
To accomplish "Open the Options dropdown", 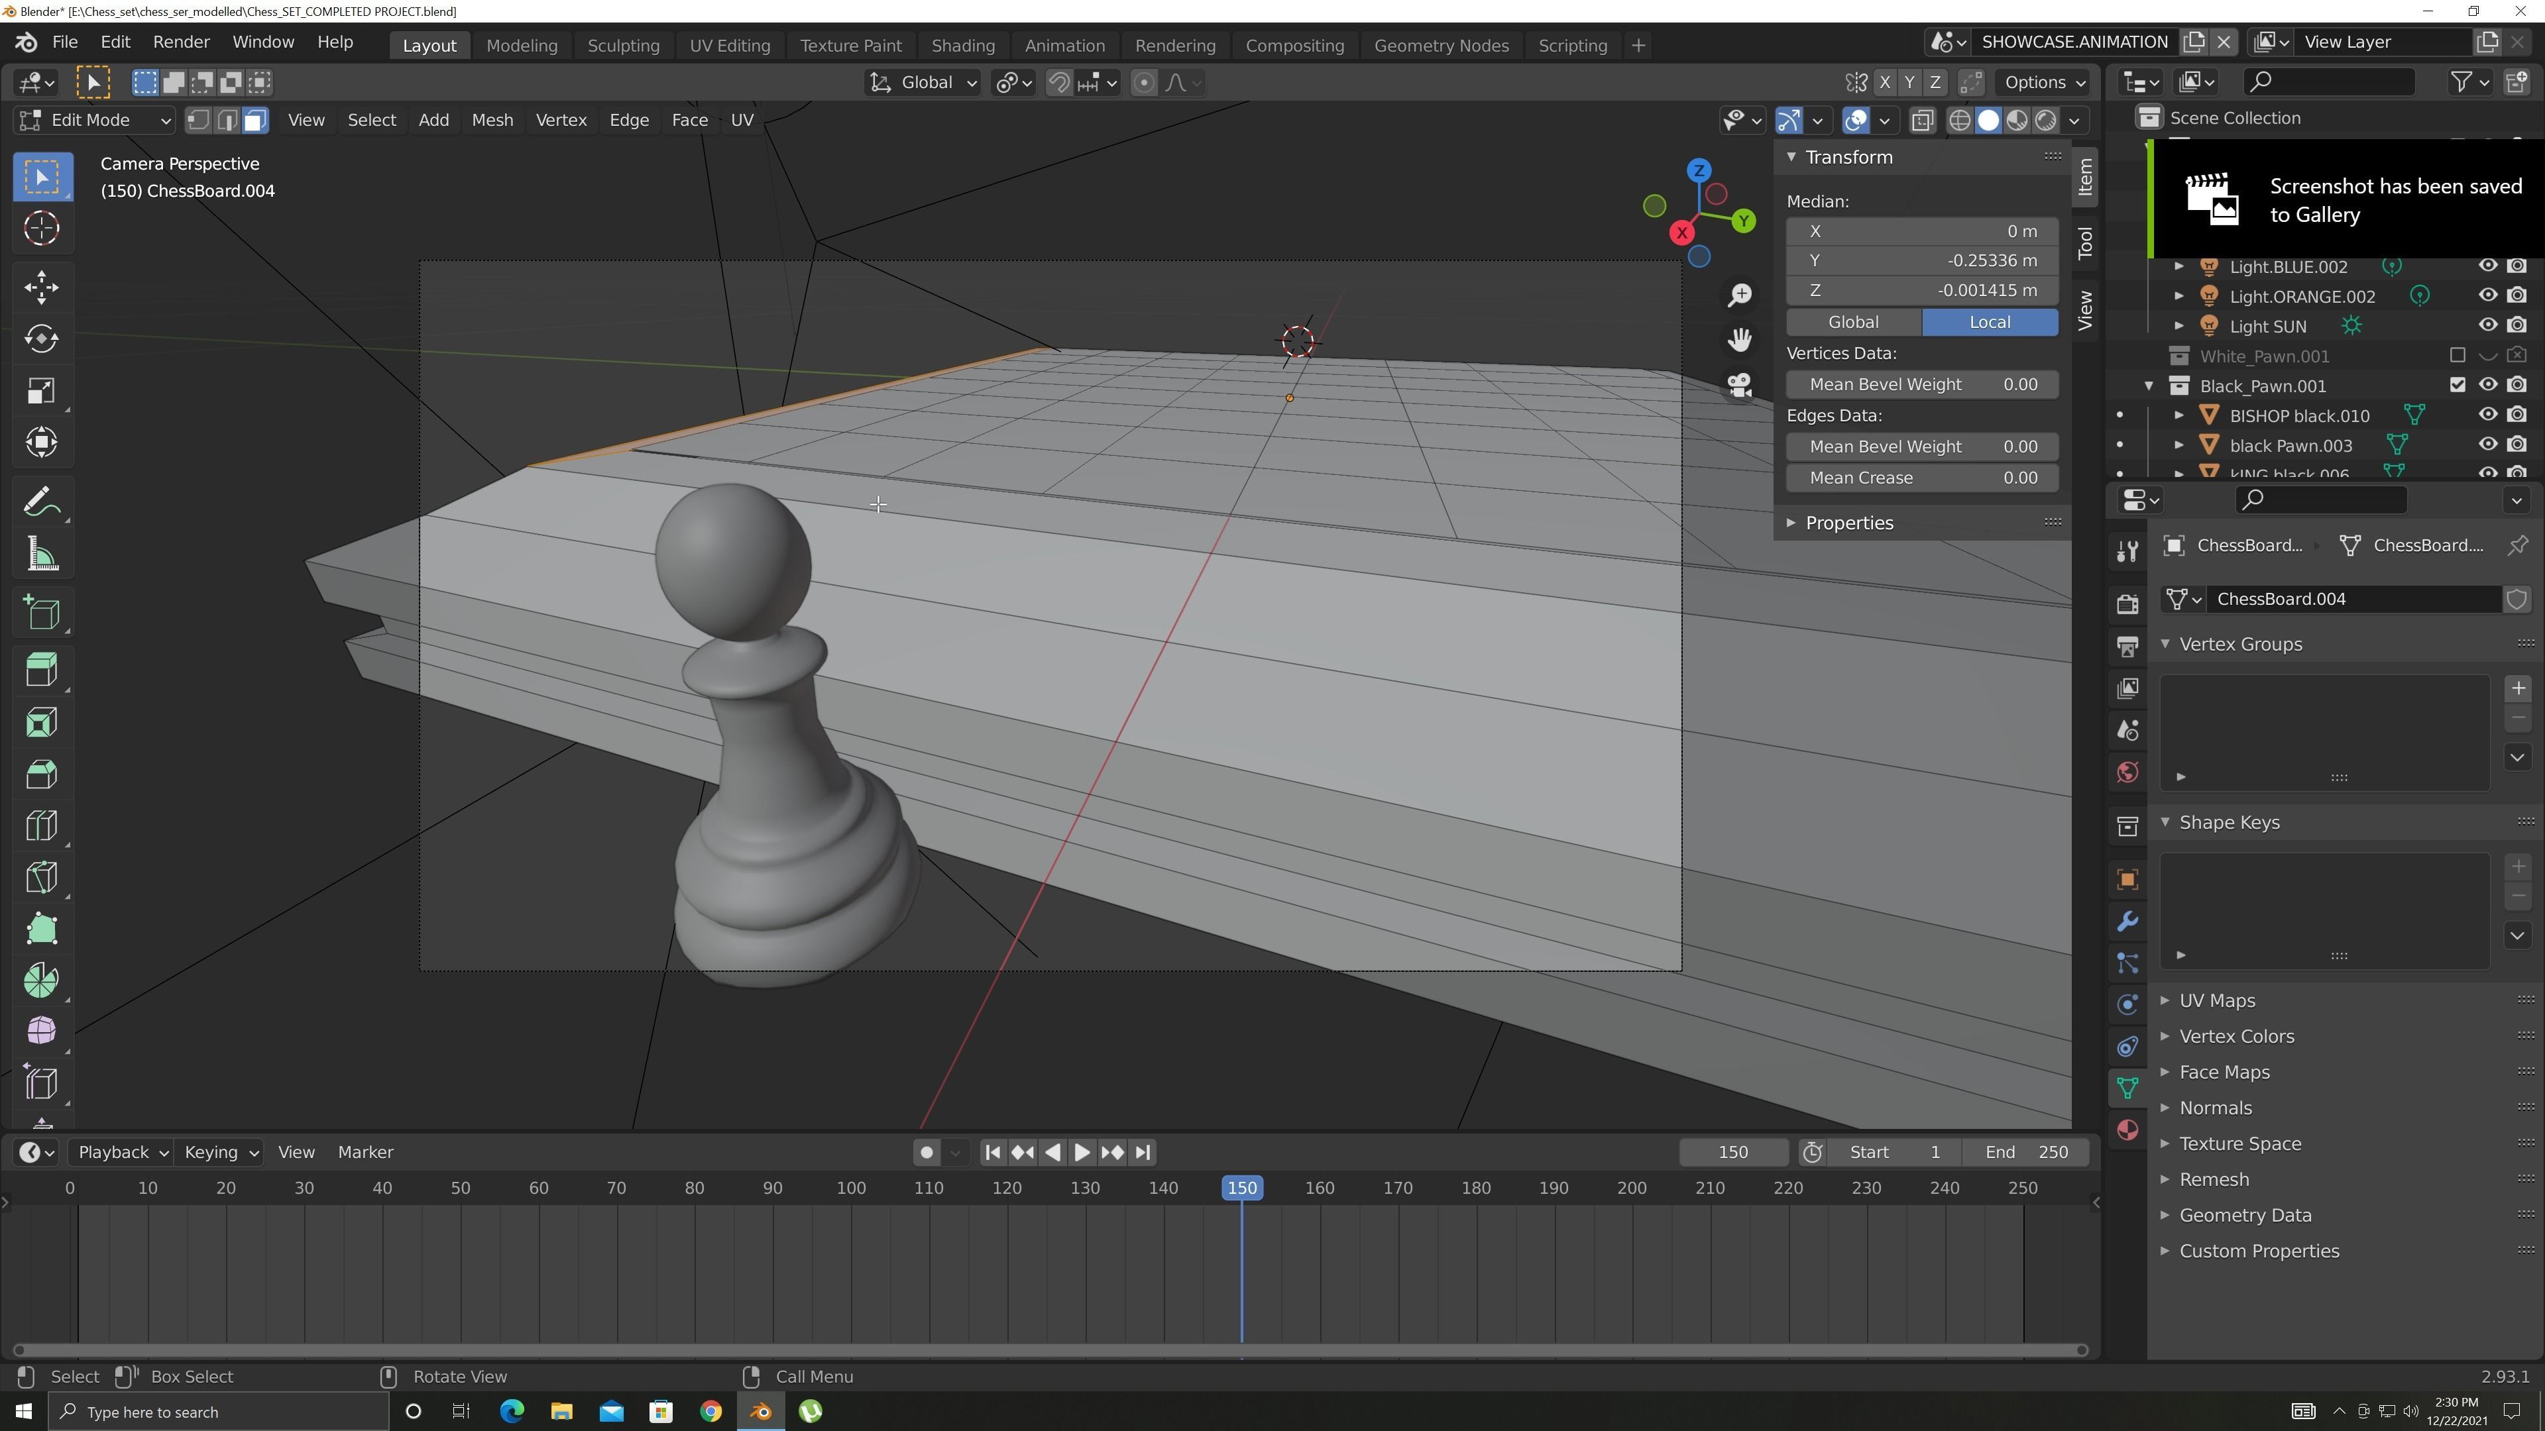I will 2043,83.
